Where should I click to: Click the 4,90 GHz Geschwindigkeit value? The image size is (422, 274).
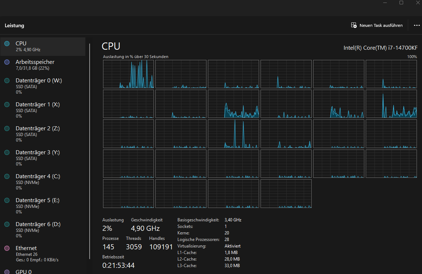(x=146, y=229)
